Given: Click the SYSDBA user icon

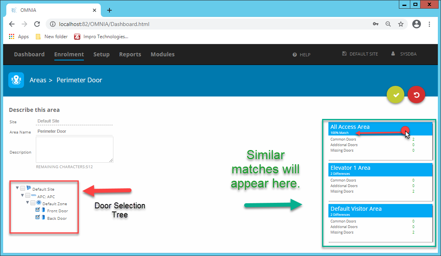Looking at the screenshot, I should click(393, 54).
